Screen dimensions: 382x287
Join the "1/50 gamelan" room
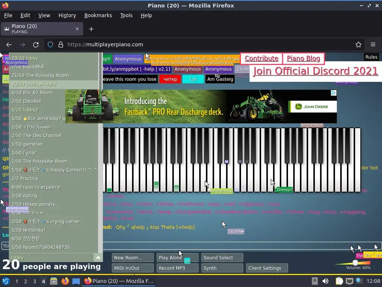pyautogui.click(x=54, y=144)
